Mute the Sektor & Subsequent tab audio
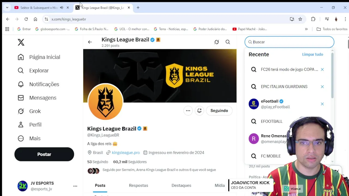Image resolution: width=349 pixels, height=196 pixels. [x=62, y=8]
